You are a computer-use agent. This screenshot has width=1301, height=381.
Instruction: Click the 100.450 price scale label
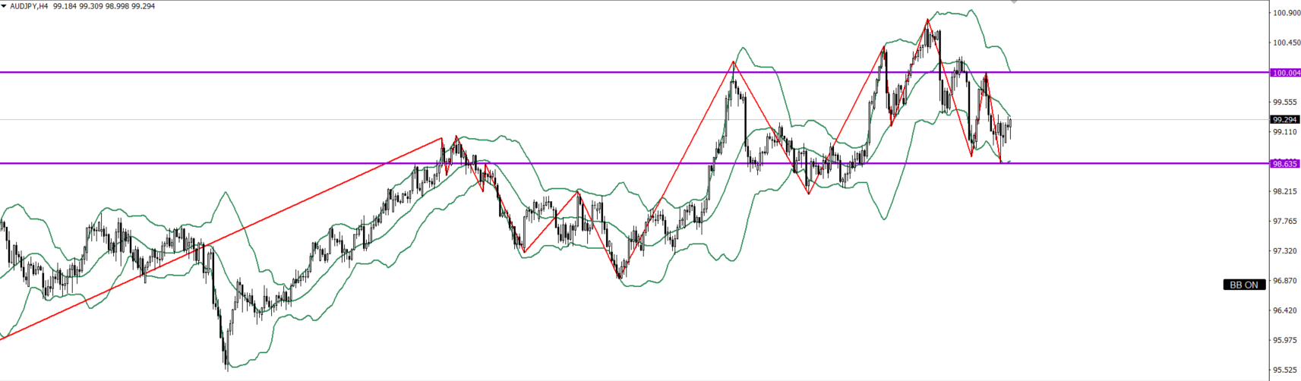(x=1285, y=43)
